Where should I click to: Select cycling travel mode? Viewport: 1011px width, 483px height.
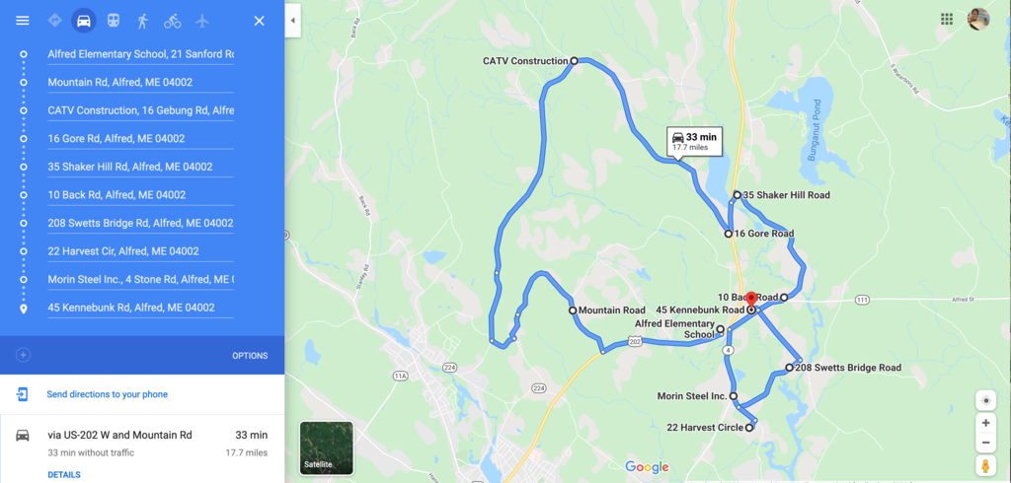click(172, 21)
